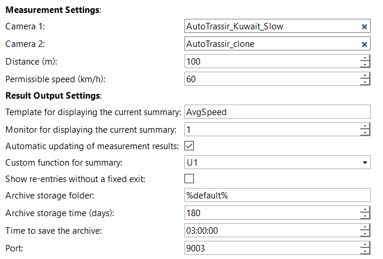Decrease the Port number with down arrow
Screen dimensions: 383x259
tap(365, 251)
